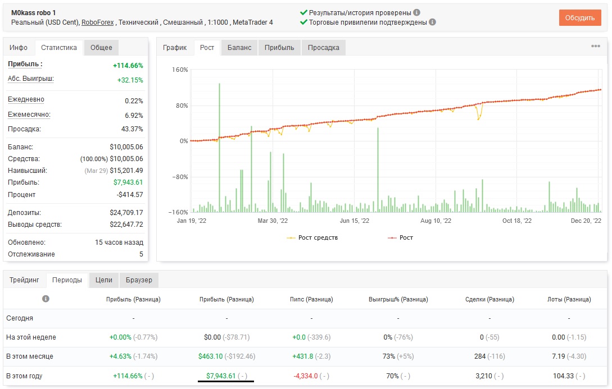Switch to the 'Браузер' tab
The height and width of the screenshot is (389, 612).
[139, 280]
